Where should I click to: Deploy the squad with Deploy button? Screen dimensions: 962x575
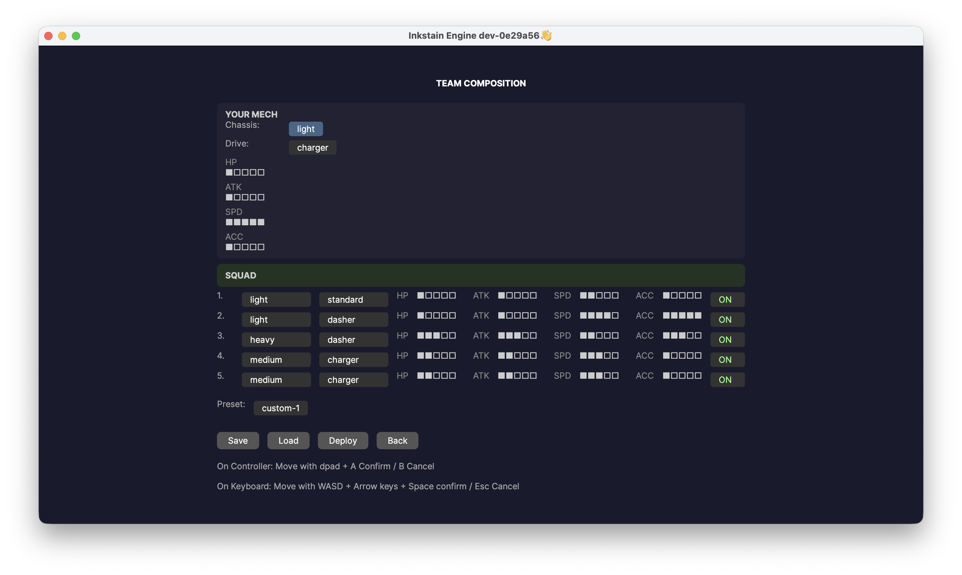pos(342,441)
